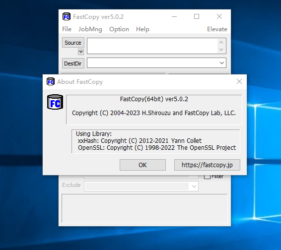The width and height of the screenshot is (281, 250).
Task: Open the https://fastcopy.jp link button
Action: (207, 165)
